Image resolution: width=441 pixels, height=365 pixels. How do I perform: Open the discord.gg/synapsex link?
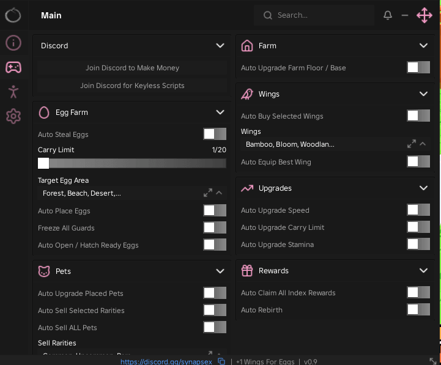[x=166, y=361]
